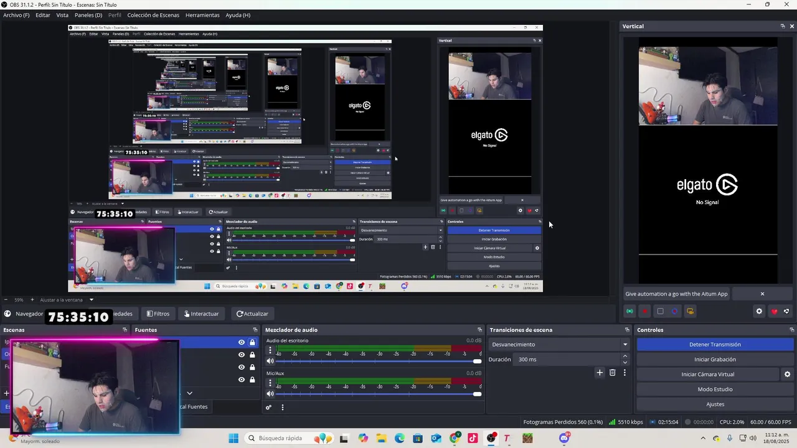Open Windows Start menu
The image size is (797, 448).
pos(233,438)
